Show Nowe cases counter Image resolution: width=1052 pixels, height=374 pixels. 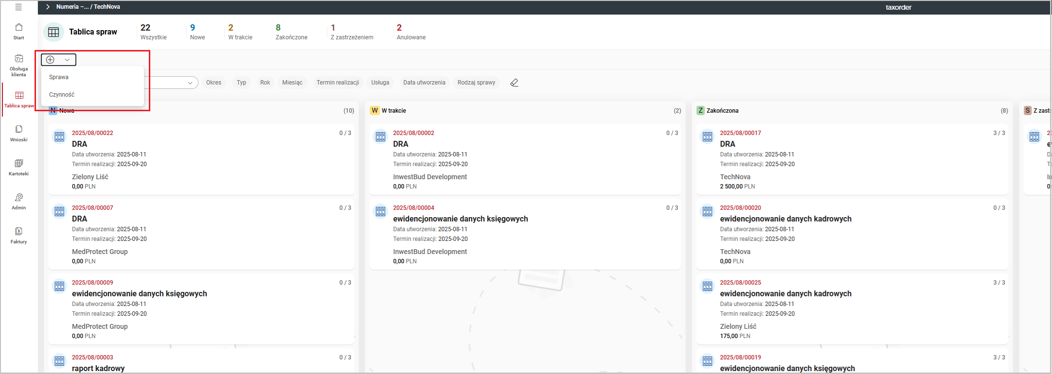coord(197,32)
